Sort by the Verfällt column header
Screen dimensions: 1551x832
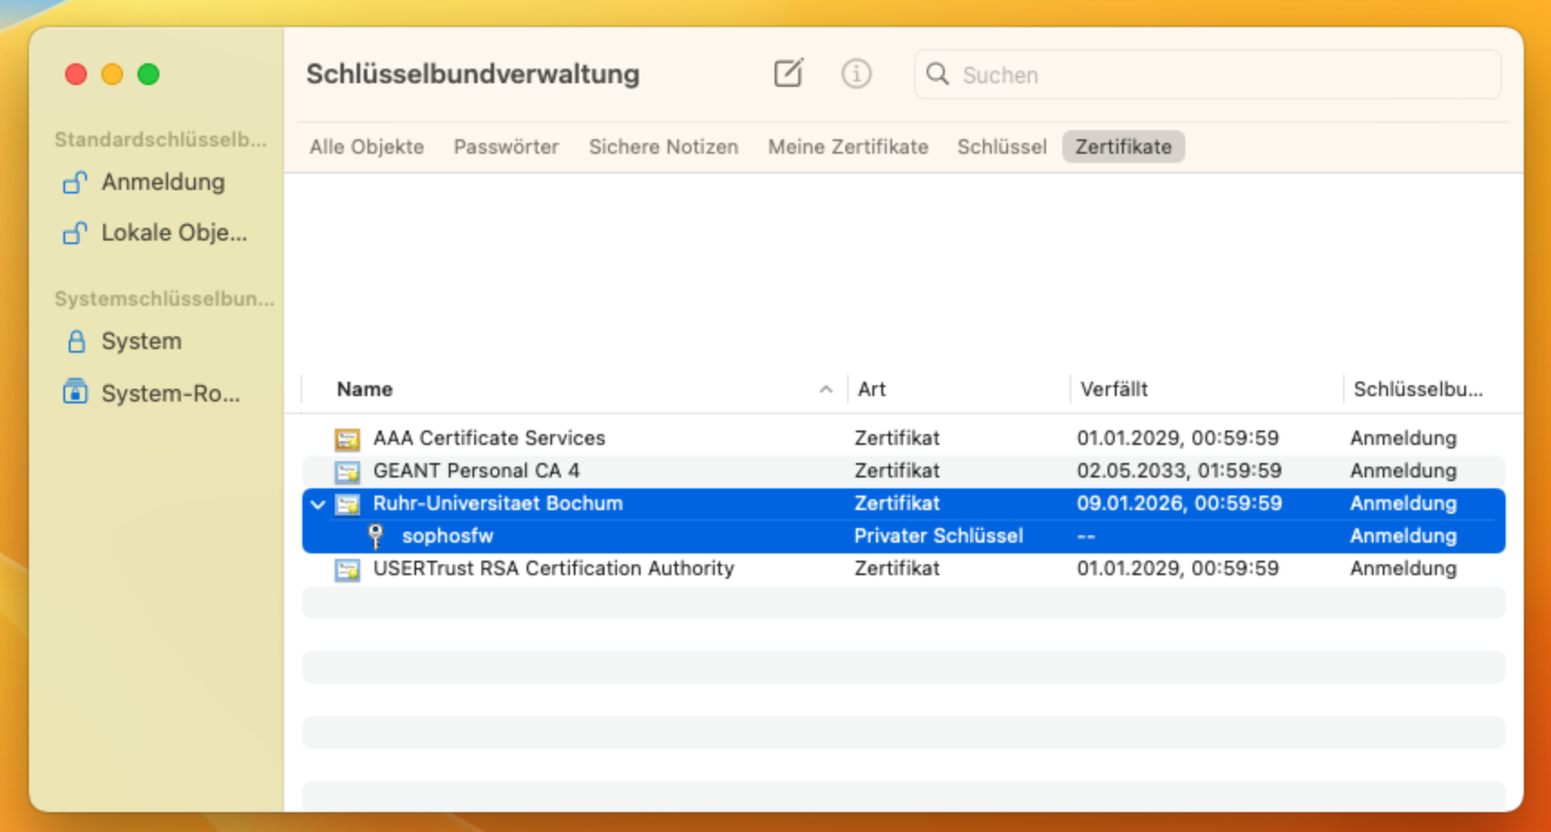click(1114, 390)
